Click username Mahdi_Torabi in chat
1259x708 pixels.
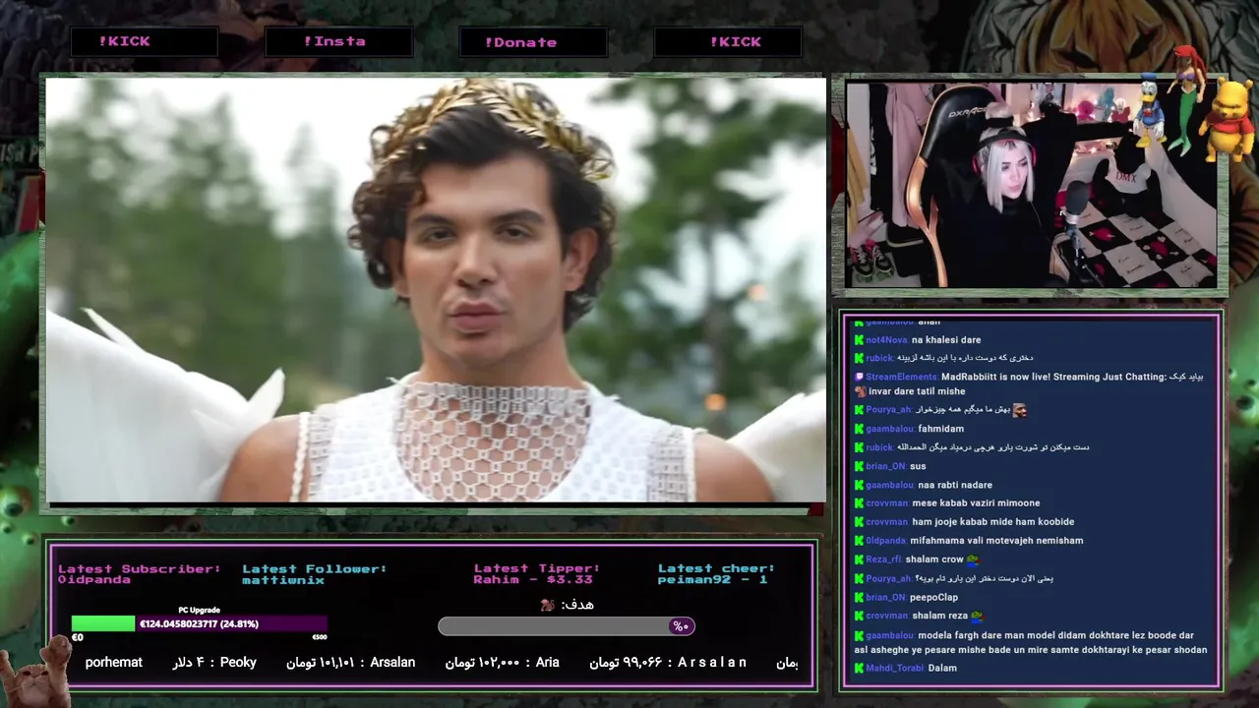pyautogui.click(x=895, y=669)
